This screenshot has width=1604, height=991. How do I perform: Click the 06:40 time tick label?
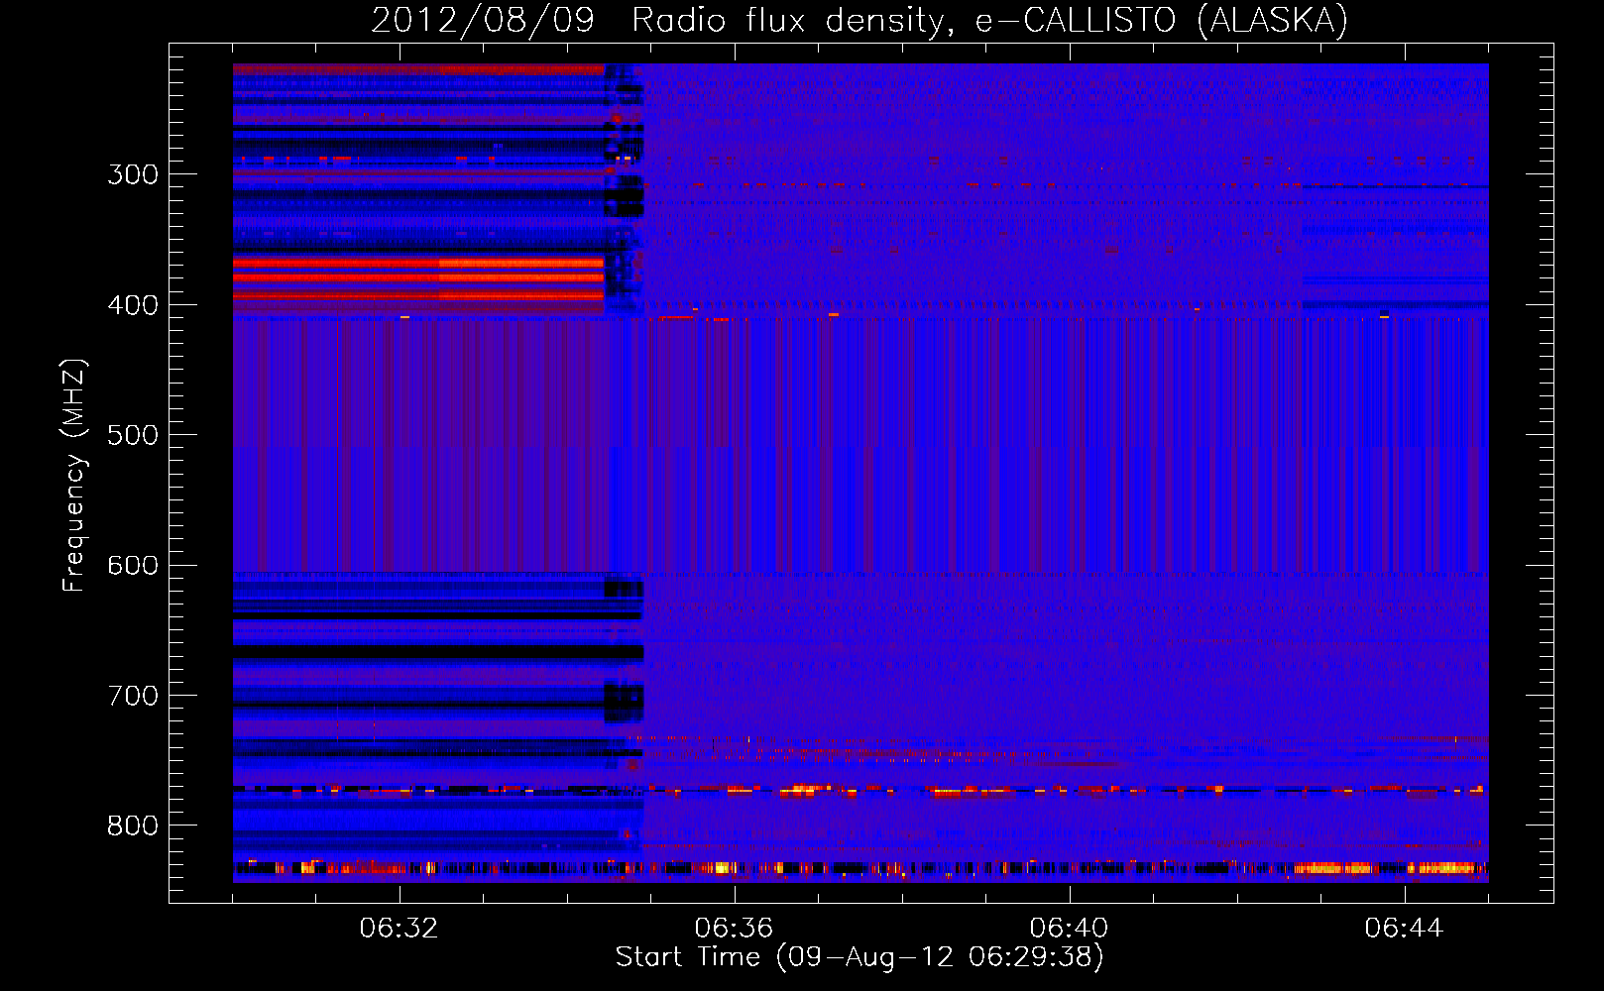coord(1069,929)
